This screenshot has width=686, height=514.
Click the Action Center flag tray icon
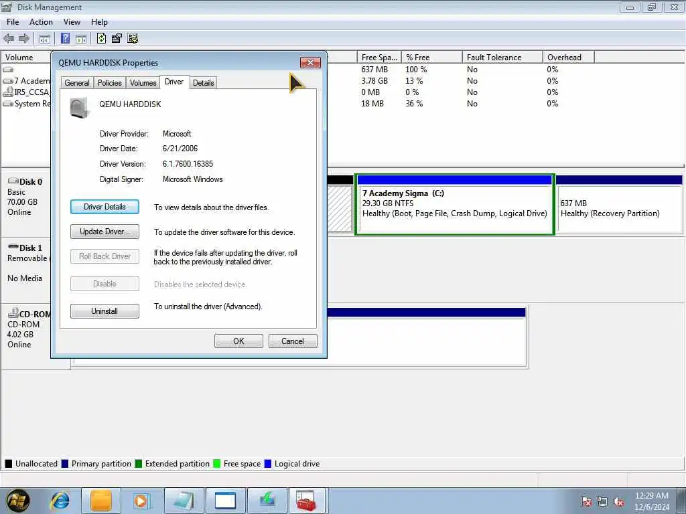tap(586, 502)
